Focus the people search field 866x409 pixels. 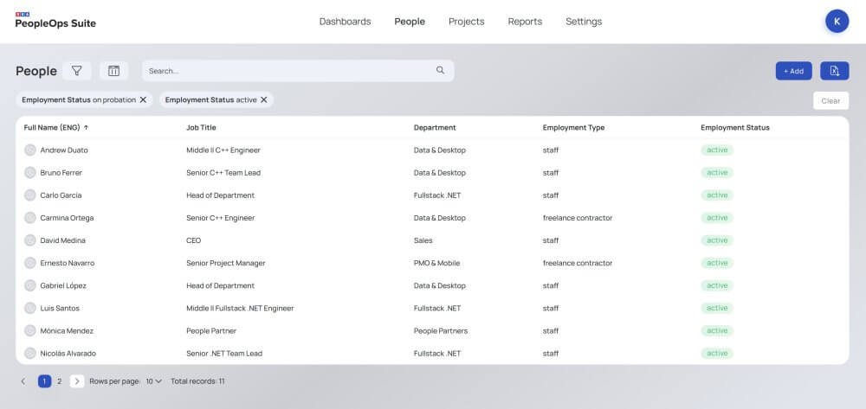pos(286,71)
